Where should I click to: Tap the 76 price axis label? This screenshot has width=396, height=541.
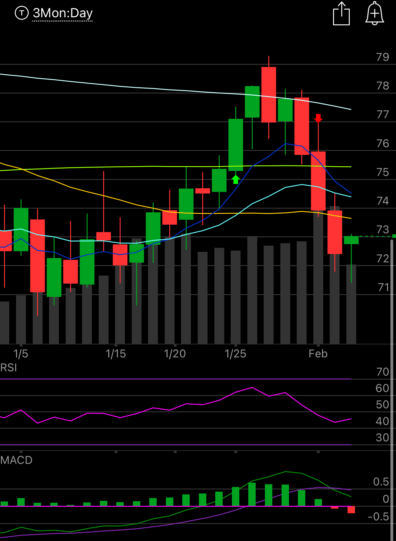tap(383, 144)
